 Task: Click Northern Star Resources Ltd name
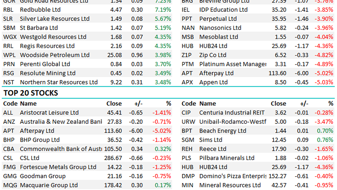click(x=59, y=82)
